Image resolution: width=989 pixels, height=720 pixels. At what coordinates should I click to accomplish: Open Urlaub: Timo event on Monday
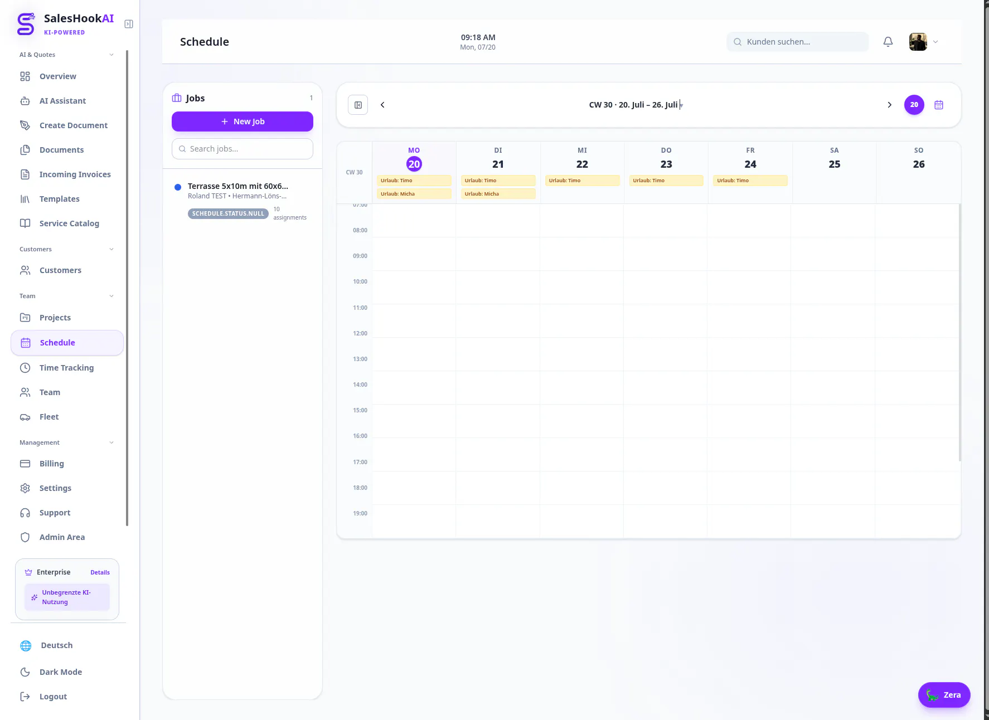pyautogui.click(x=414, y=181)
